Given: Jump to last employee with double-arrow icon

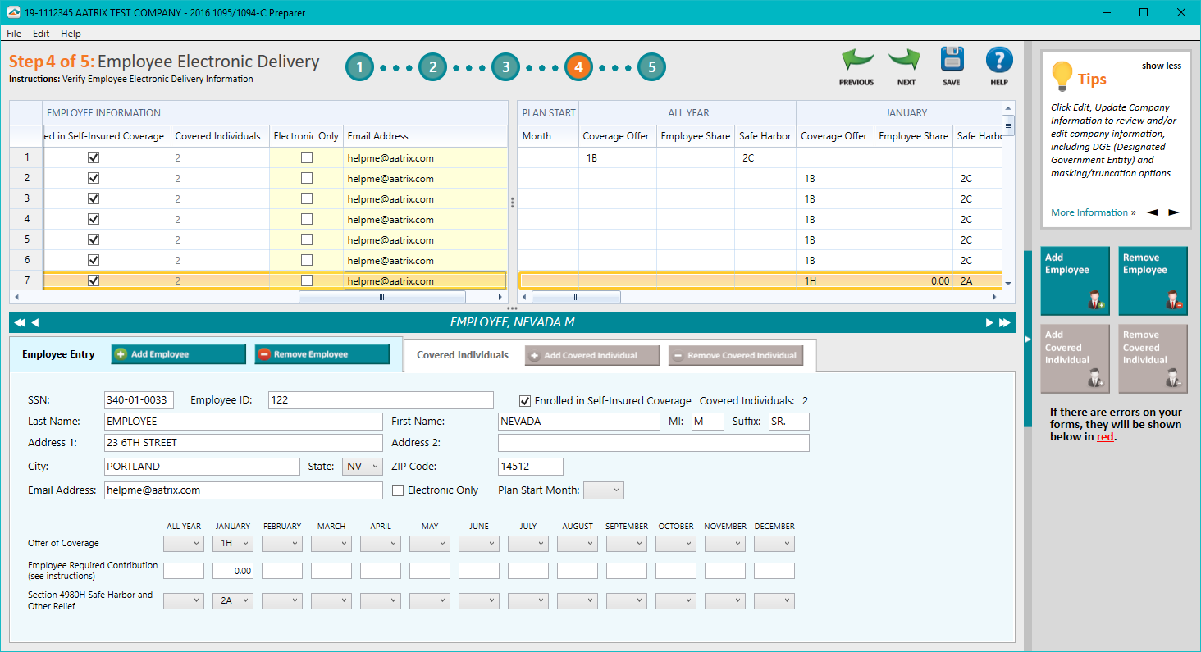Looking at the screenshot, I should click(x=1005, y=322).
